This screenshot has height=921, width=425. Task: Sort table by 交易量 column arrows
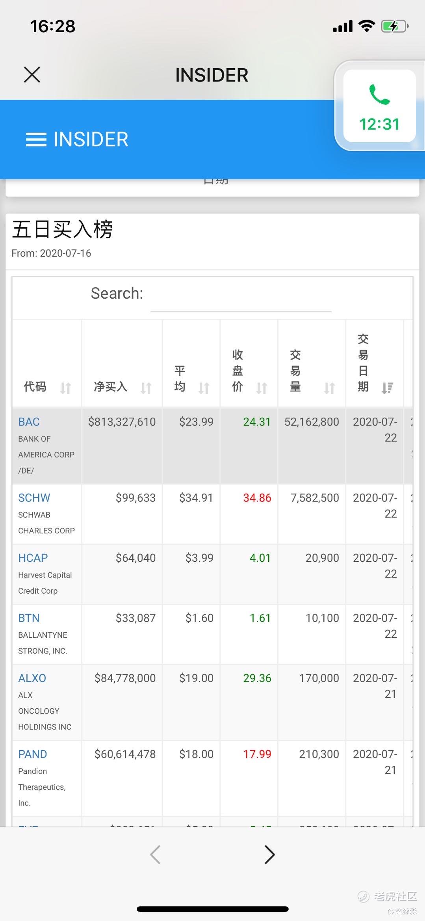pos(329,388)
